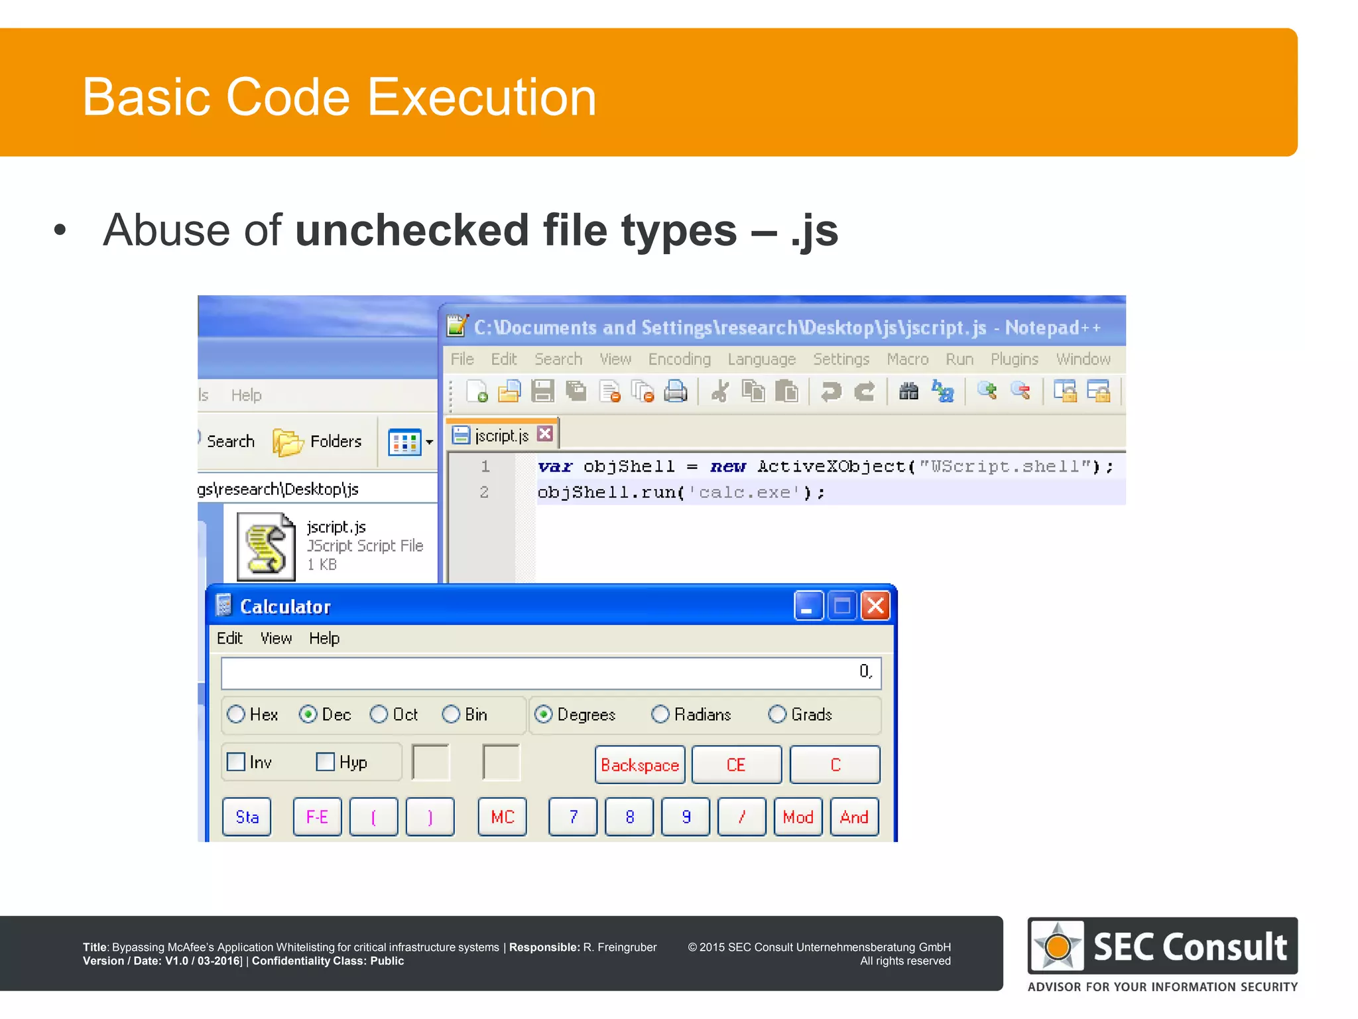Image resolution: width=1358 pixels, height=1019 pixels.
Task: Select the Radians radio button
Action: 660,714
